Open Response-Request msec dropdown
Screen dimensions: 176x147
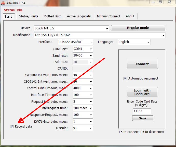pyautogui.click(x=83, y=115)
